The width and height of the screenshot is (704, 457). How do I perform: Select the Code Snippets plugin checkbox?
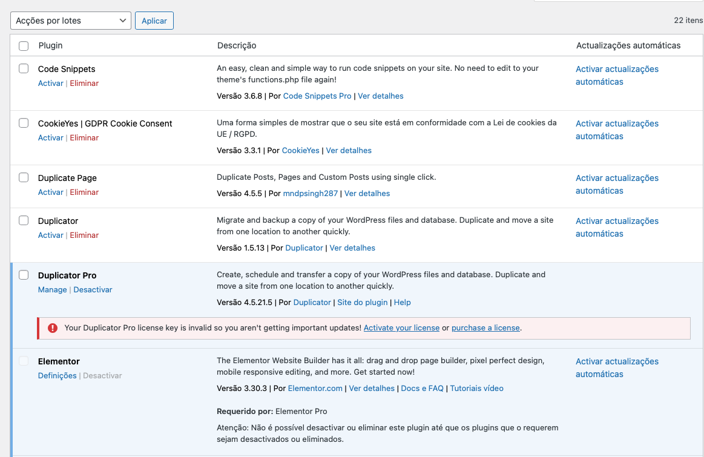[x=24, y=68]
